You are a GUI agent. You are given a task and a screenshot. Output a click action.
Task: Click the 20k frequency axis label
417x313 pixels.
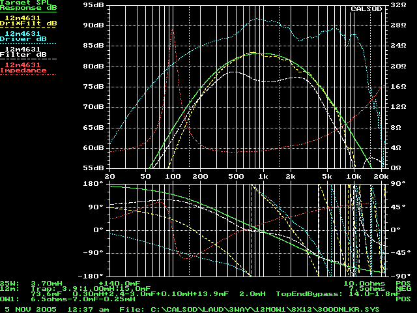click(x=380, y=176)
